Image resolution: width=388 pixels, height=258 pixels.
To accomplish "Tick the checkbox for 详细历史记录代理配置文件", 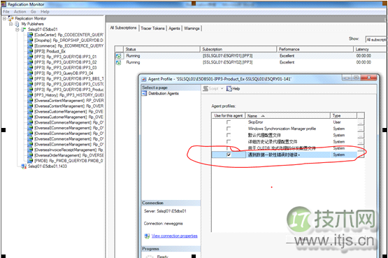I will (x=229, y=142).
